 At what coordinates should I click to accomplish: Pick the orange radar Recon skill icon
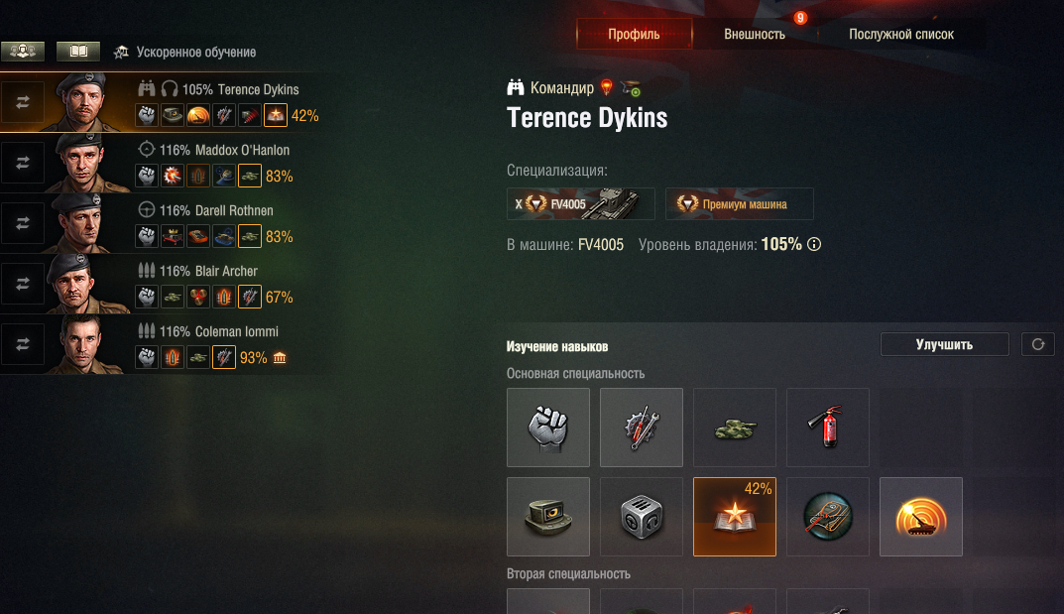click(921, 517)
